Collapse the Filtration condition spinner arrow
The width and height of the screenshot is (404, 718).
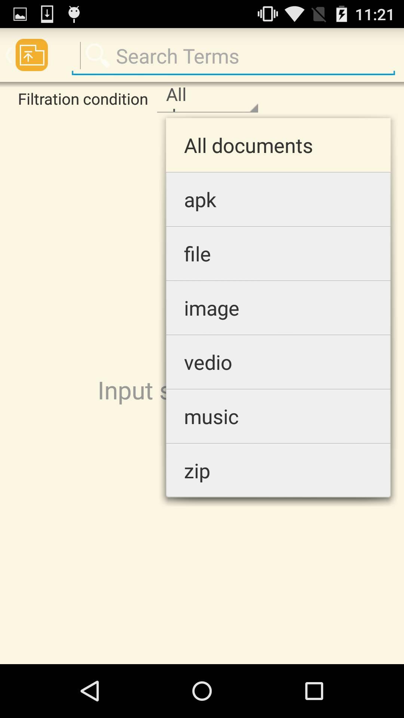click(254, 108)
